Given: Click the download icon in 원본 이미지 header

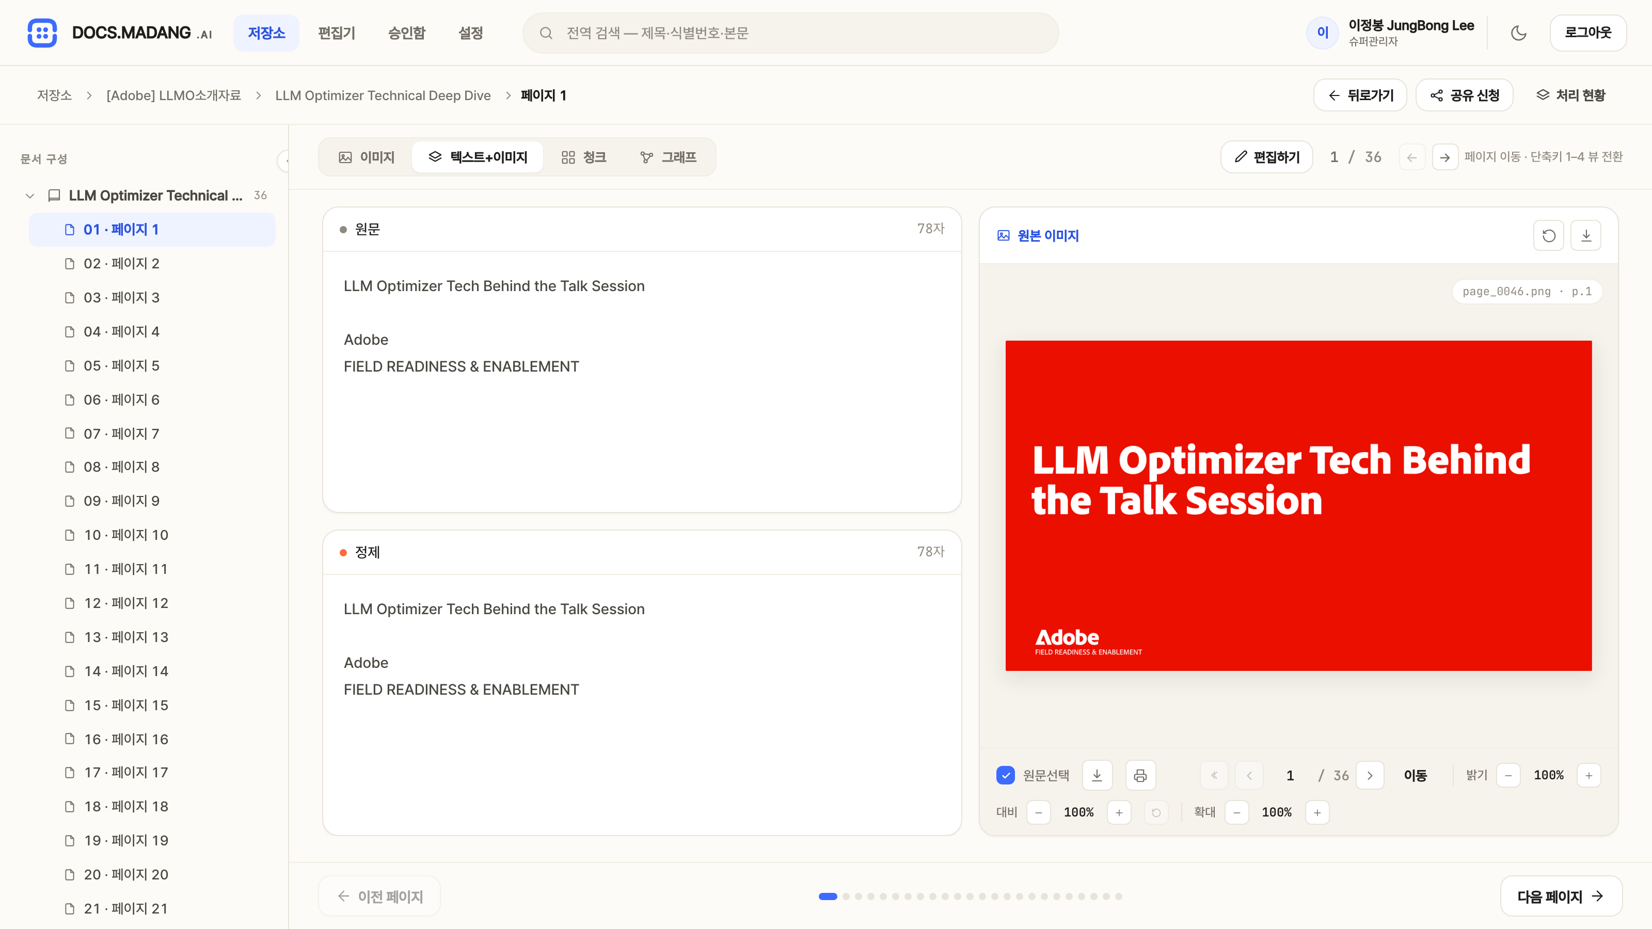Looking at the screenshot, I should 1586,236.
